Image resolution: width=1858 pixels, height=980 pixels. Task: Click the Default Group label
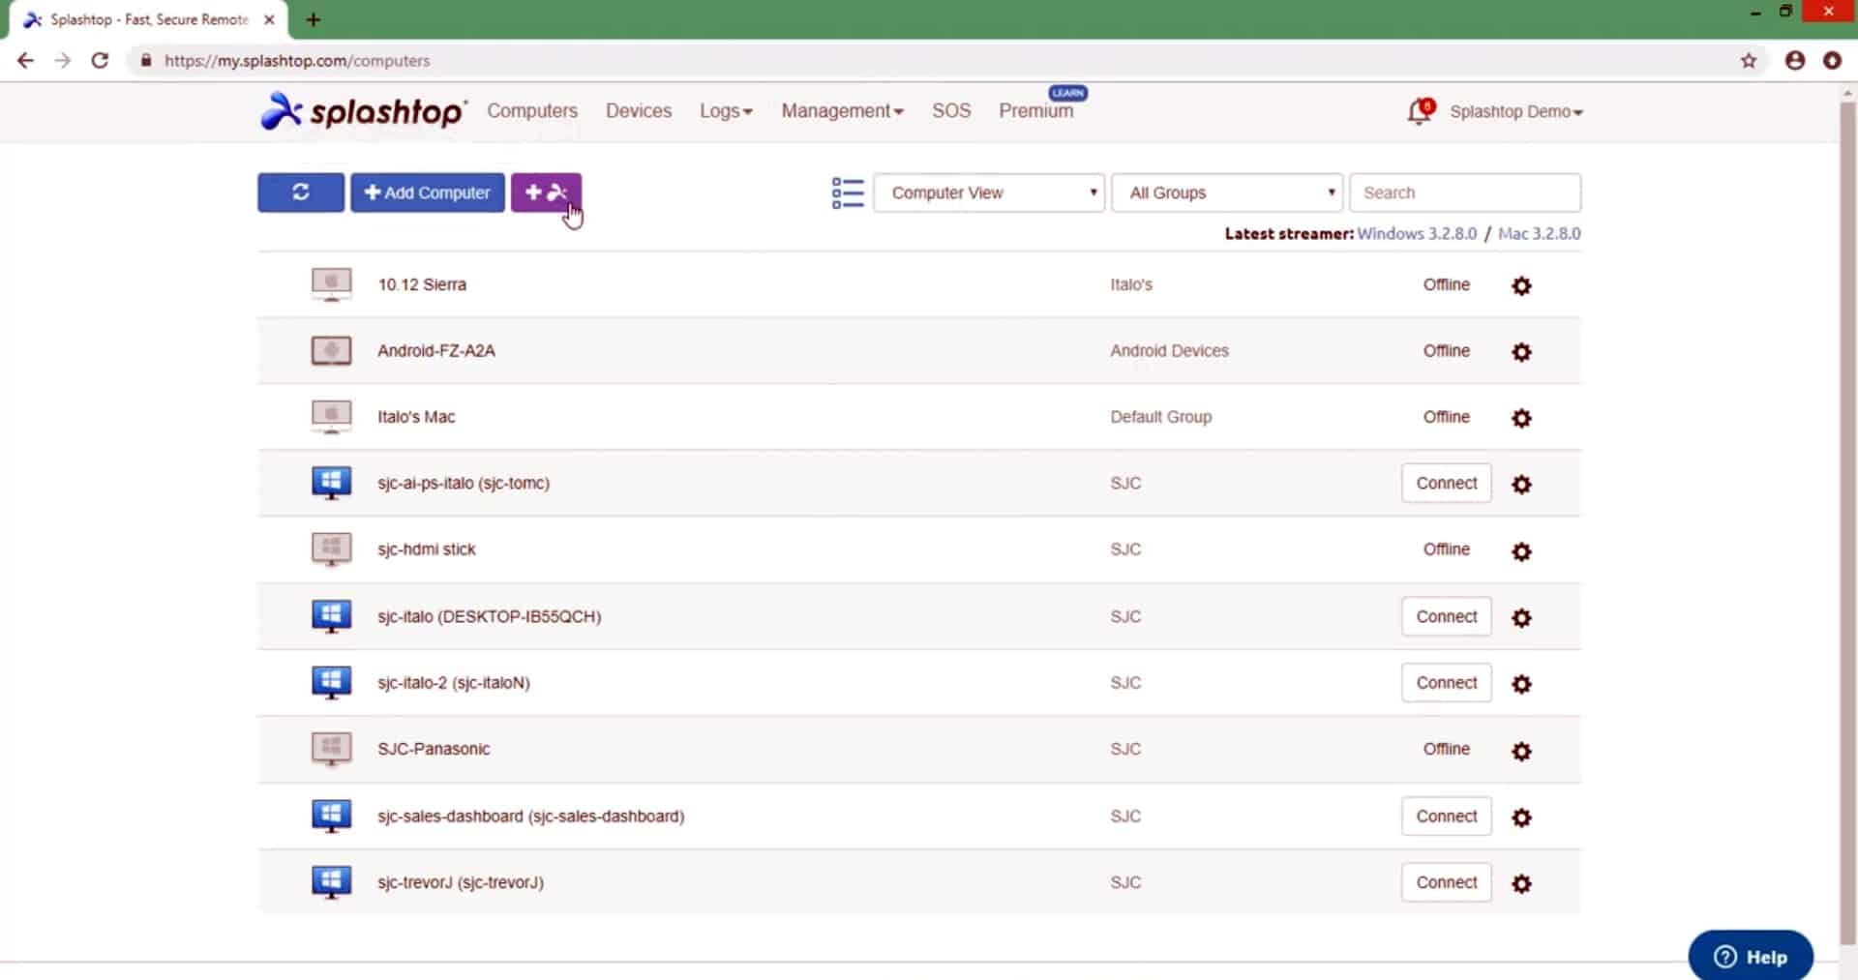pos(1160,417)
